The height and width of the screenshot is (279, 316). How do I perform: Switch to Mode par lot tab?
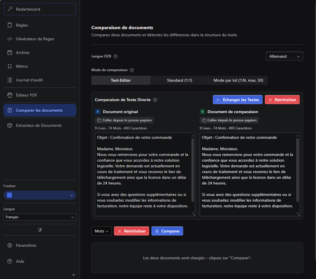click(238, 80)
